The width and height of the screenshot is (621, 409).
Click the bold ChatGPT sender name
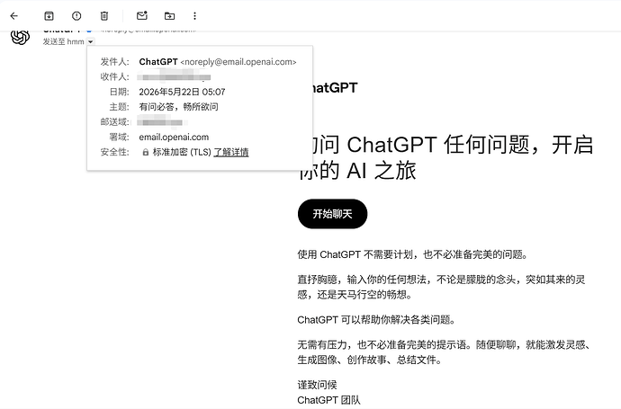[158, 62]
